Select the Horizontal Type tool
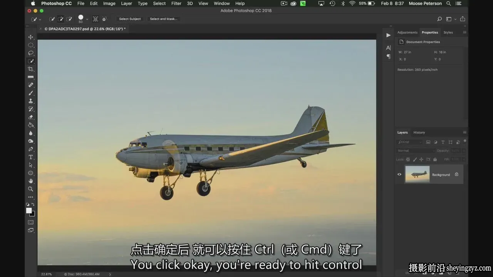This screenshot has height=277, width=493. [x=31, y=157]
